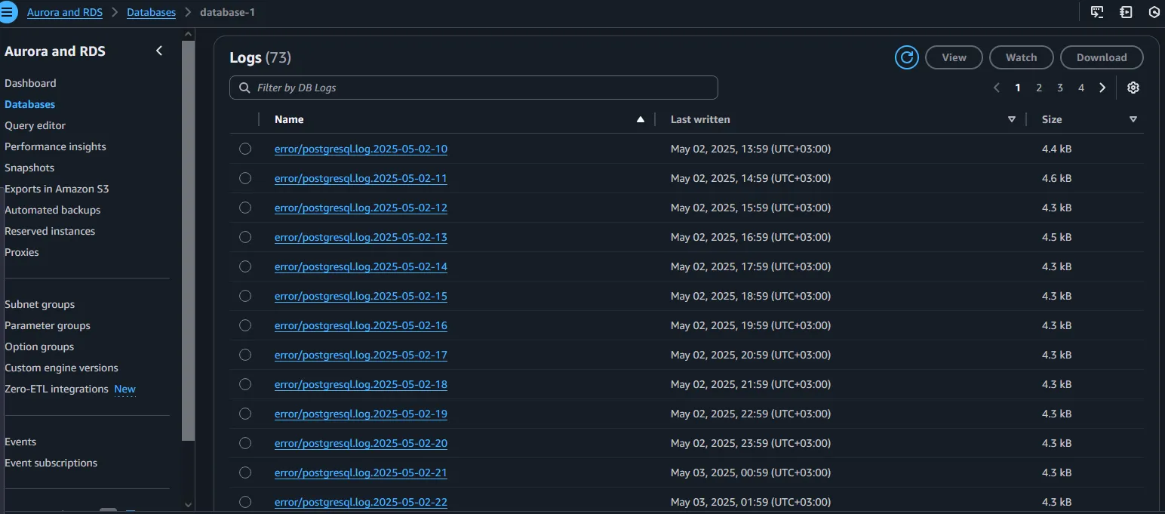The image size is (1165, 514).
Task: Go to previous page of logs
Action: coord(997,88)
